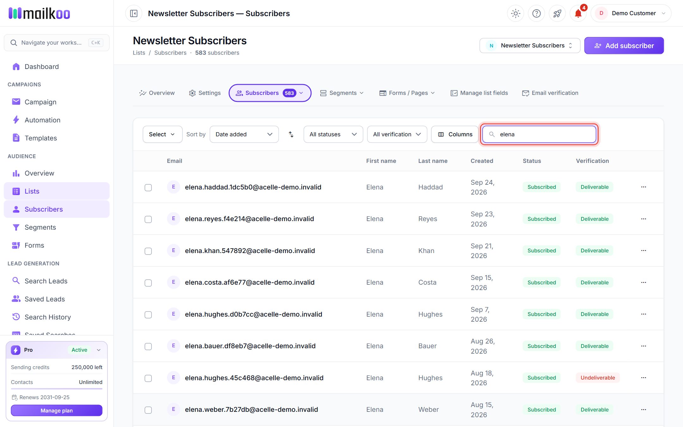Open the Newsletter Subscribers list switcher
Viewport: 683px width, 427px height.
(530, 46)
